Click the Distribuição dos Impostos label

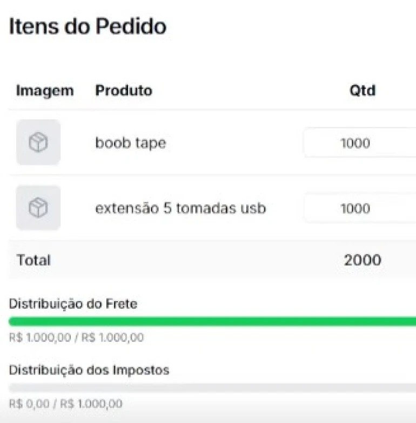point(89,370)
